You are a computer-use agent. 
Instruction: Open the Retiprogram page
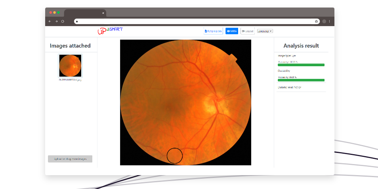point(213,31)
